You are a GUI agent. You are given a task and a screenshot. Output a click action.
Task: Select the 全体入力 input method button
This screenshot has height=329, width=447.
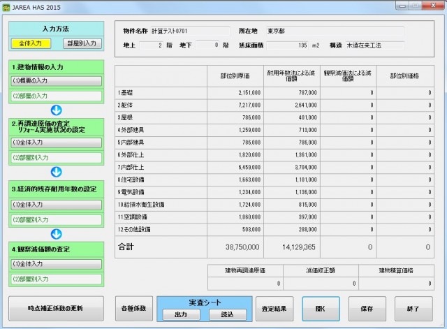[x=31, y=43]
